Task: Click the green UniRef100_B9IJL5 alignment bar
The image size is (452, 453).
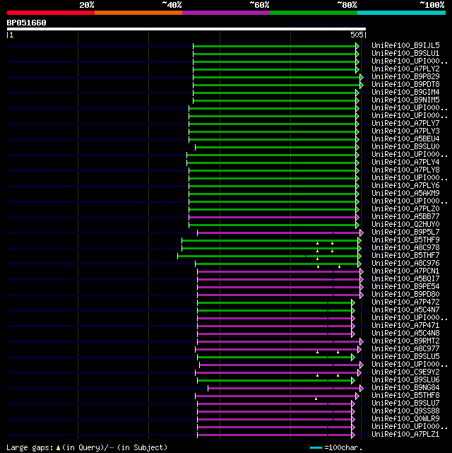Action: tap(274, 46)
